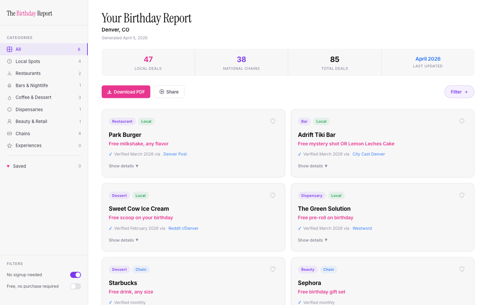The image size is (488, 305).
Task: Follow the Reddit r/Denver source link
Action: (x=183, y=228)
